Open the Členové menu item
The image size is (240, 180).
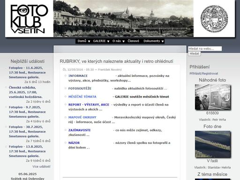(x=133, y=41)
